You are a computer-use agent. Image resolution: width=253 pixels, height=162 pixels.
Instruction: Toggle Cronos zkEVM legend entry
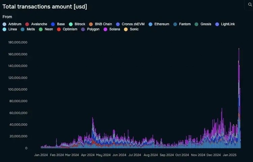coord(130,24)
